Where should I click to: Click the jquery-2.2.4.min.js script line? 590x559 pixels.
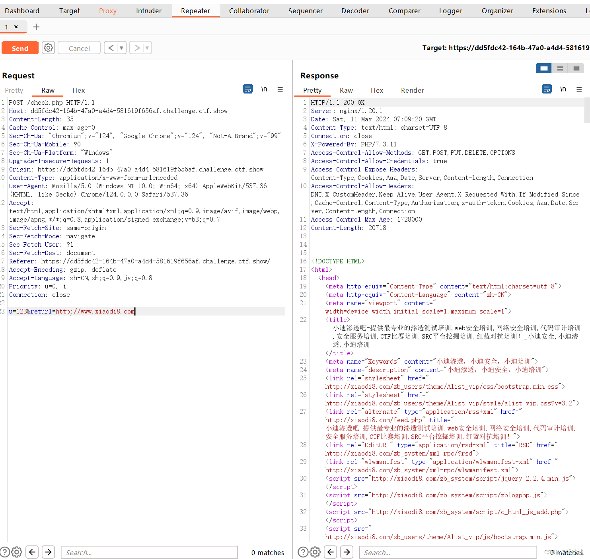coord(450,478)
